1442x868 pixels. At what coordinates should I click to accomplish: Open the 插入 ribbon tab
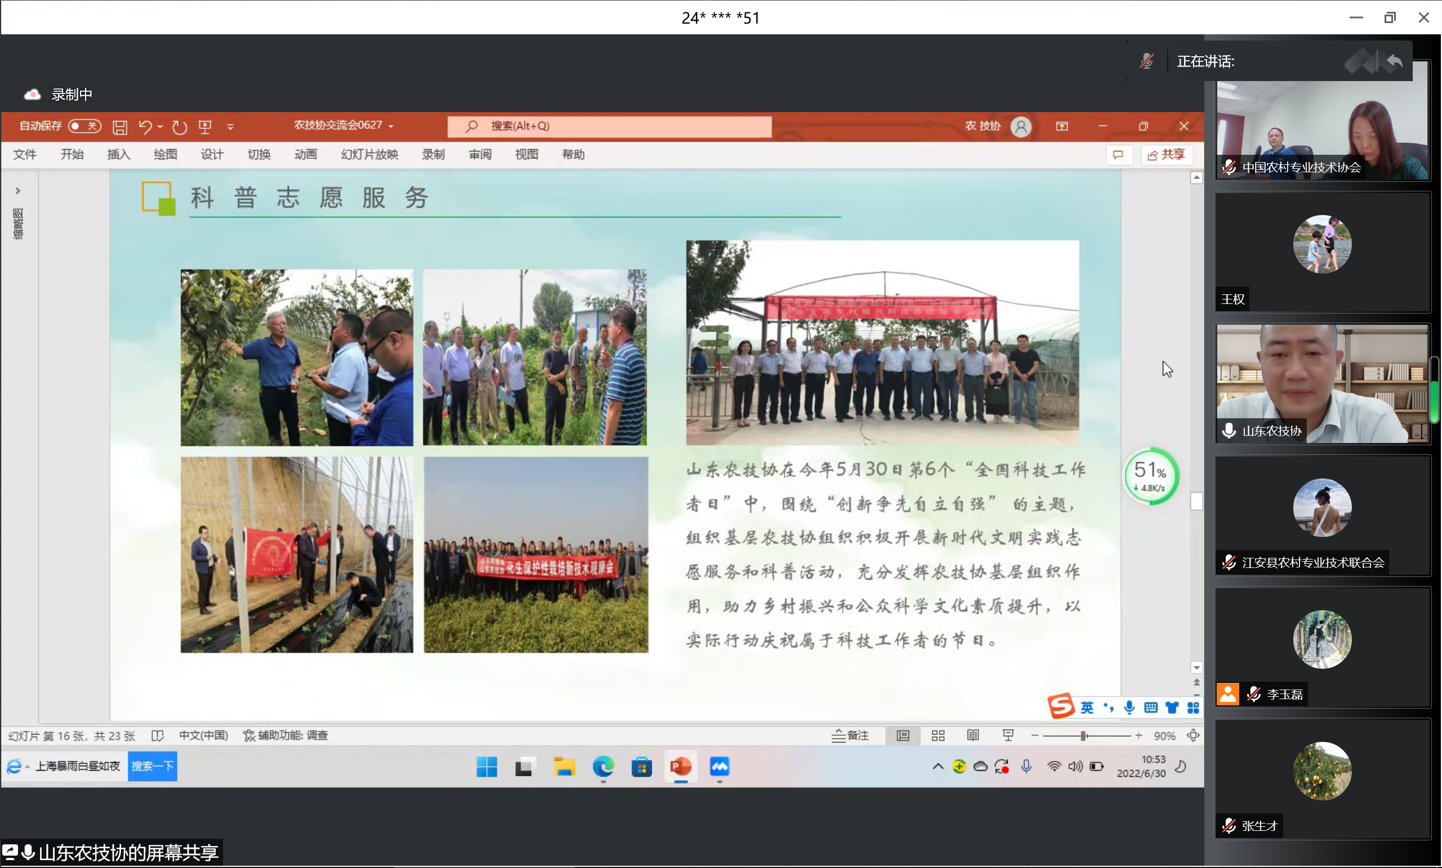118,154
